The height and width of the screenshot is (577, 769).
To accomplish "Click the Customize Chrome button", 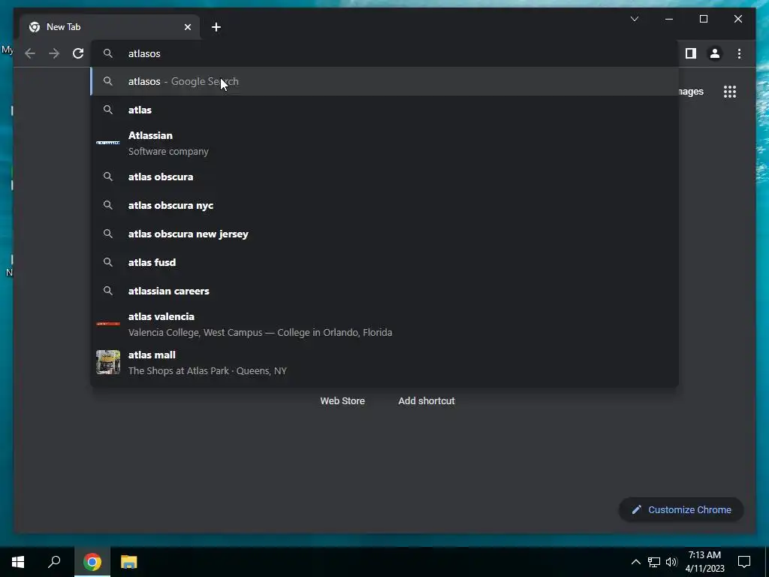I will point(681,510).
